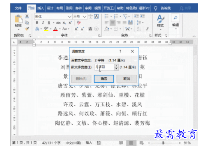
Task: Select the Format Painter brush icon
Action: coord(27,29)
